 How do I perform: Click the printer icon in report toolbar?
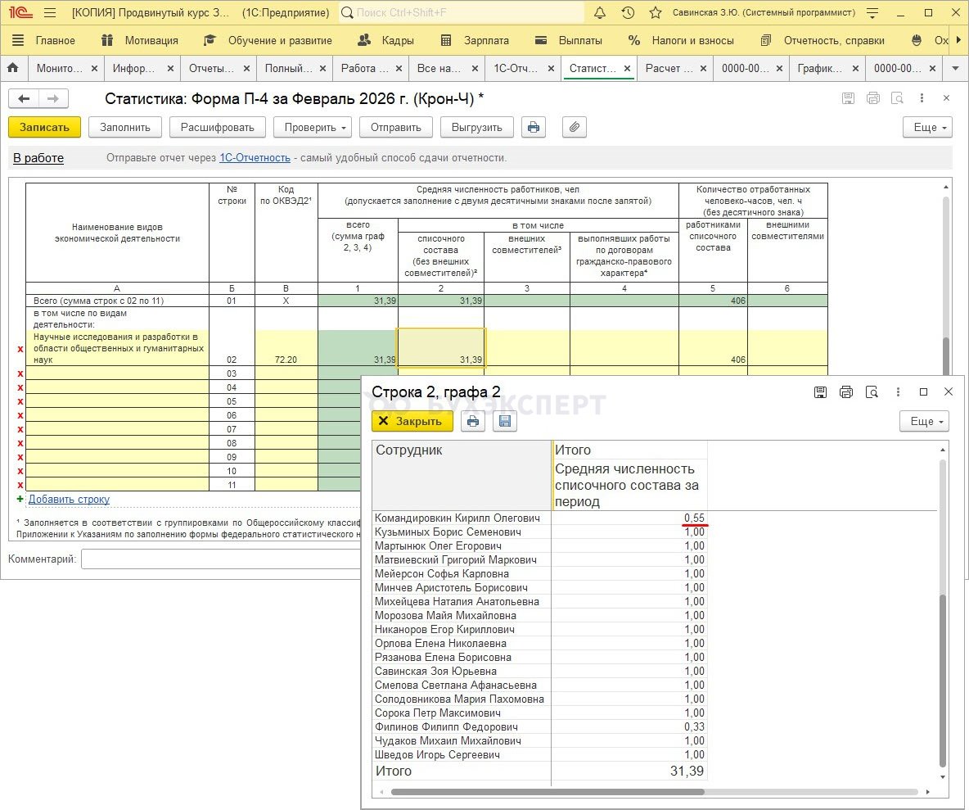click(x=534, y=127)
